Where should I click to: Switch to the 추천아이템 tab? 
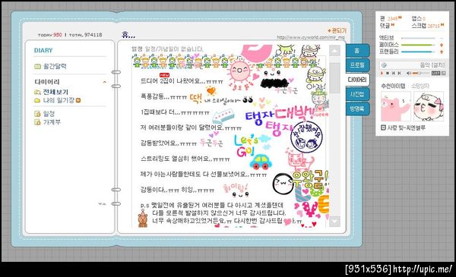(393, 87)
